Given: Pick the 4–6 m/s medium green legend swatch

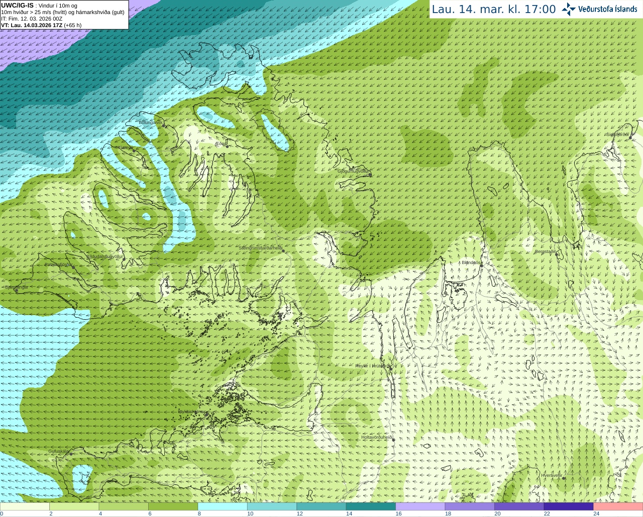Looking at the screenshot, I should pos(124,506).
